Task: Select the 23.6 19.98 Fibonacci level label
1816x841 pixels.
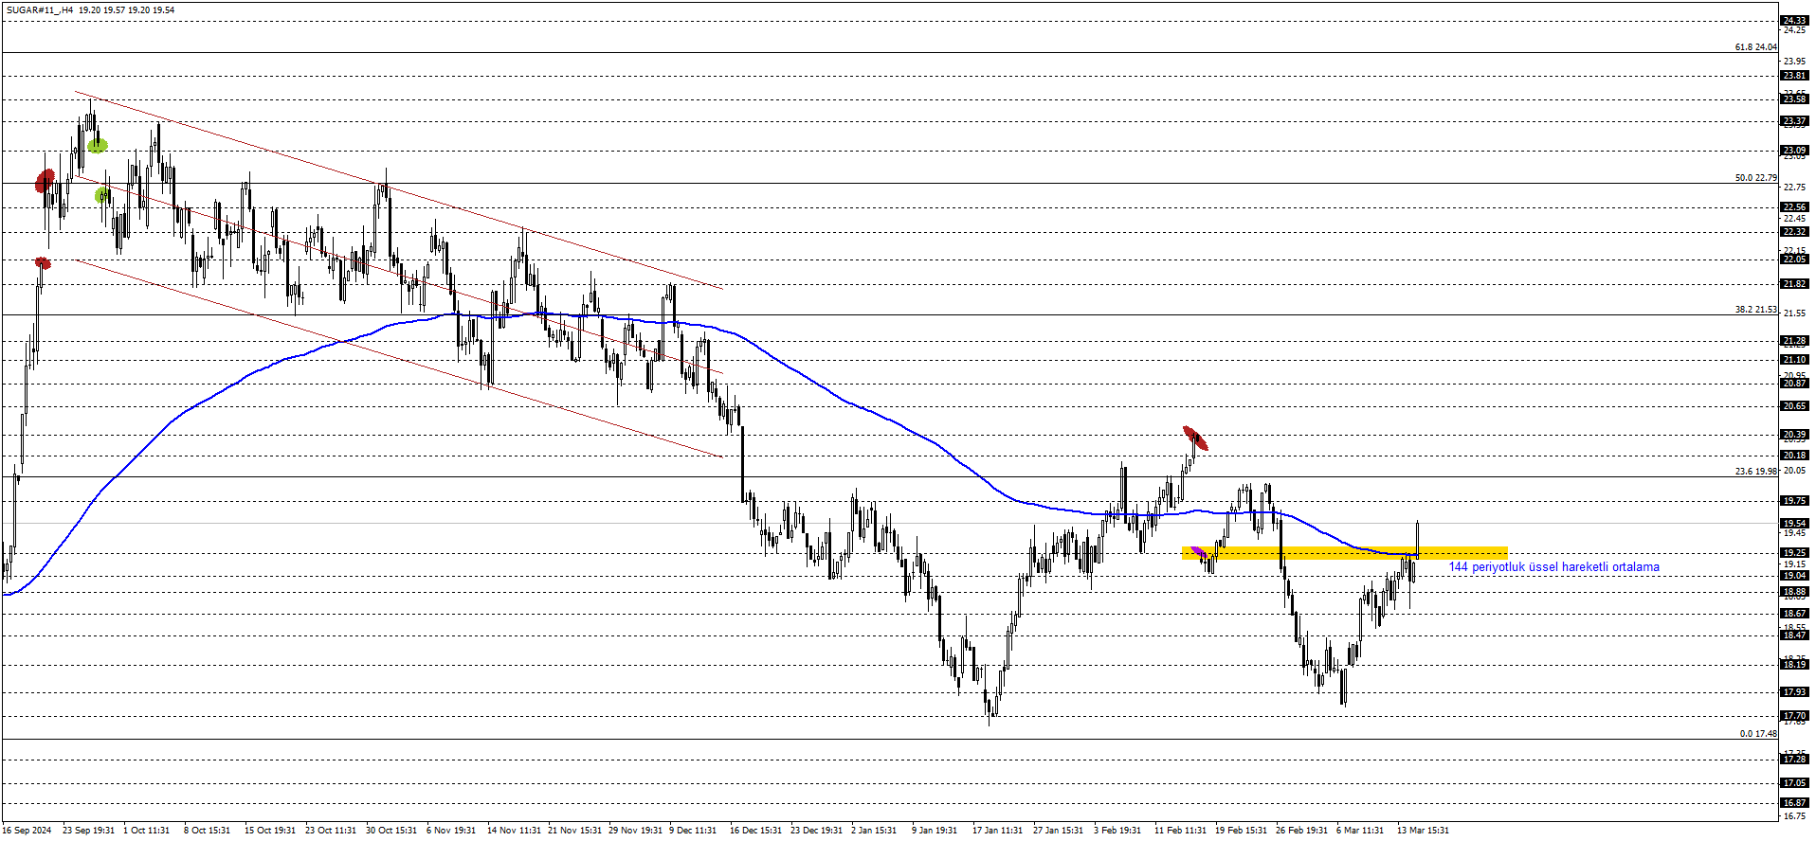Action: (1755, 471)
